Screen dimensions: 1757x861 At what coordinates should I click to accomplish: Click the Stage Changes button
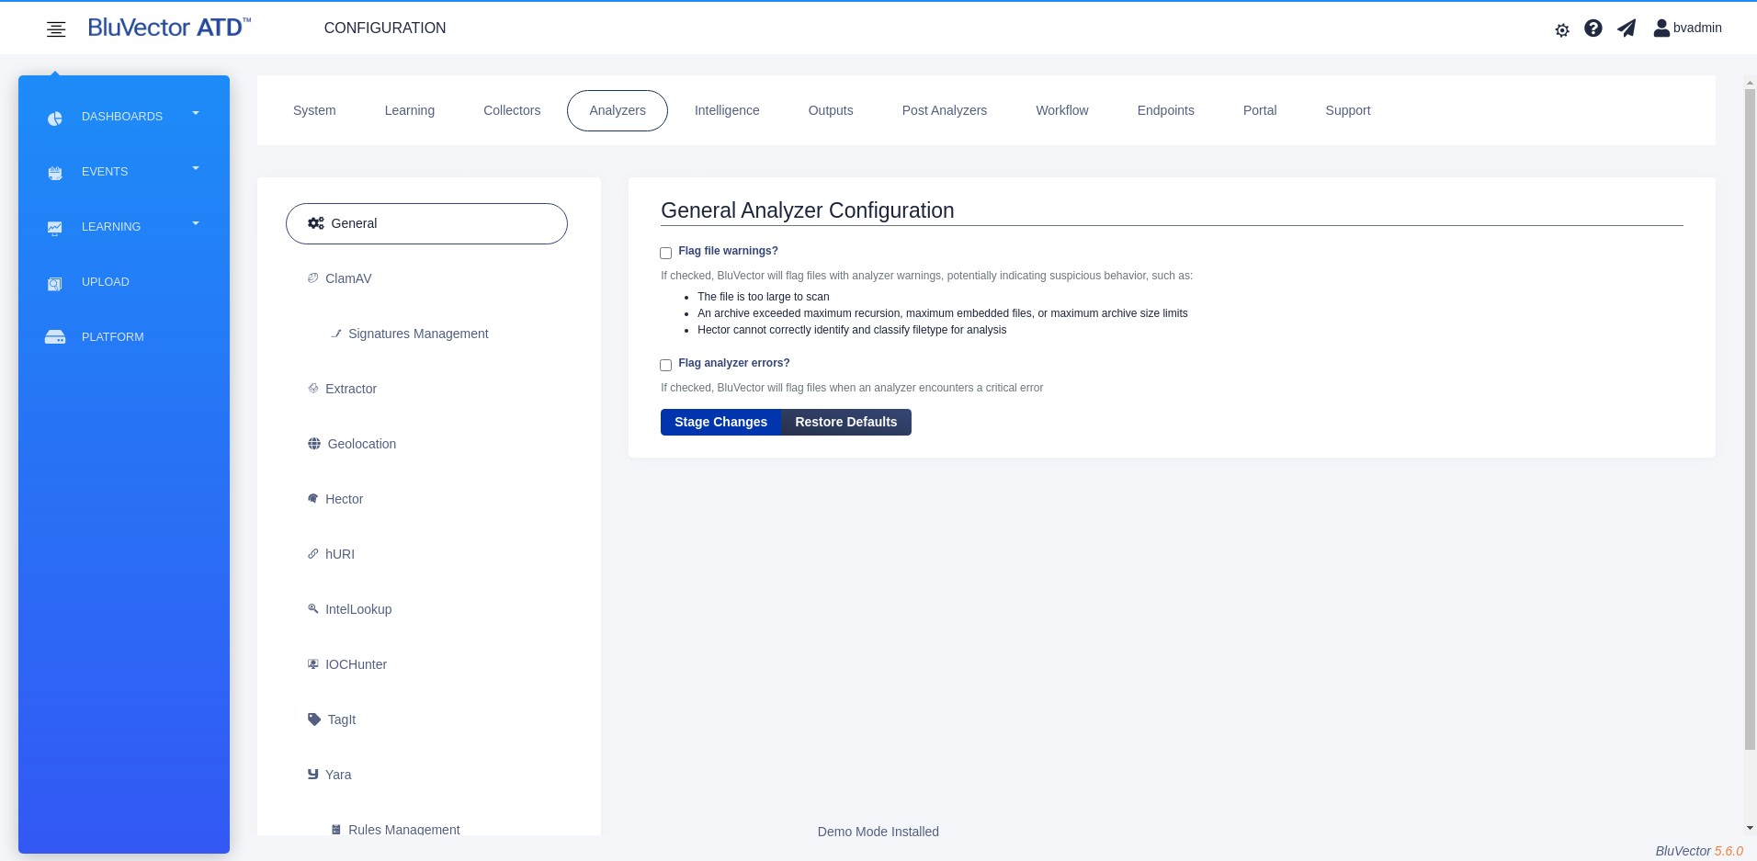[x=720, y=422]
